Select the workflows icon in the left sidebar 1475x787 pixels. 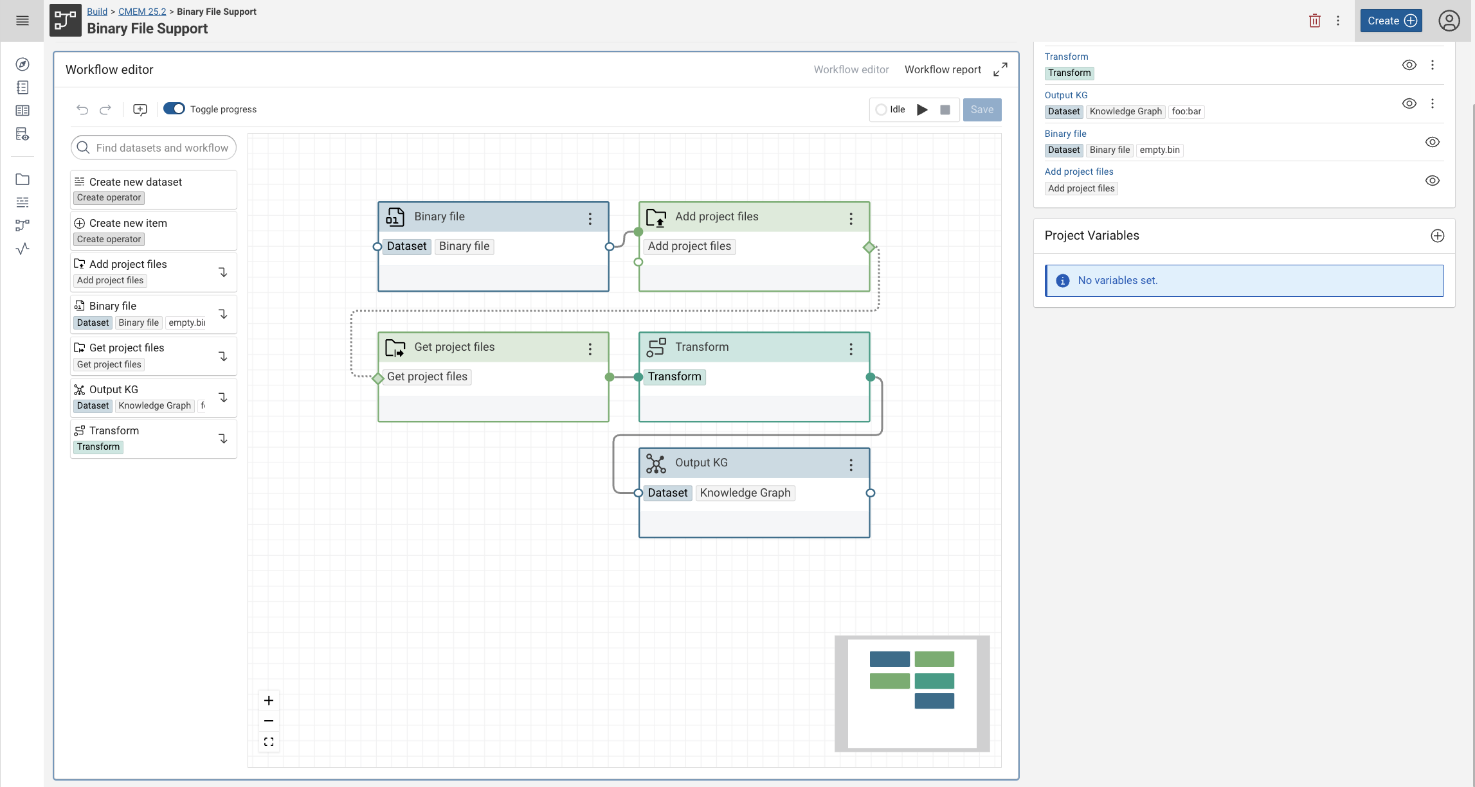click(23, 225)
